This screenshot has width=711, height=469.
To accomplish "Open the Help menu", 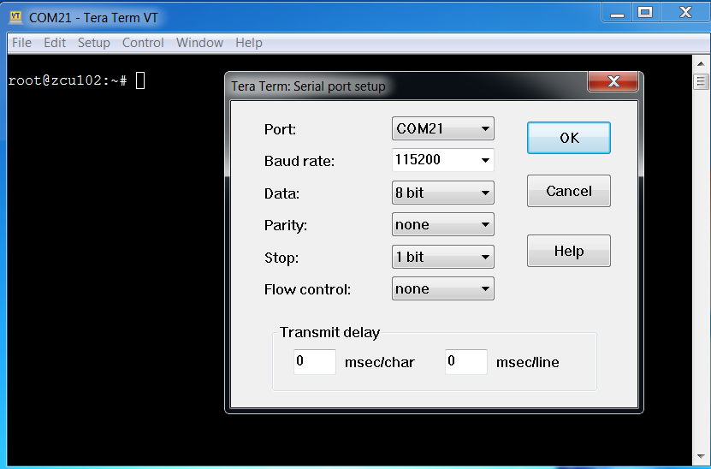I will (x=248, y=43).
